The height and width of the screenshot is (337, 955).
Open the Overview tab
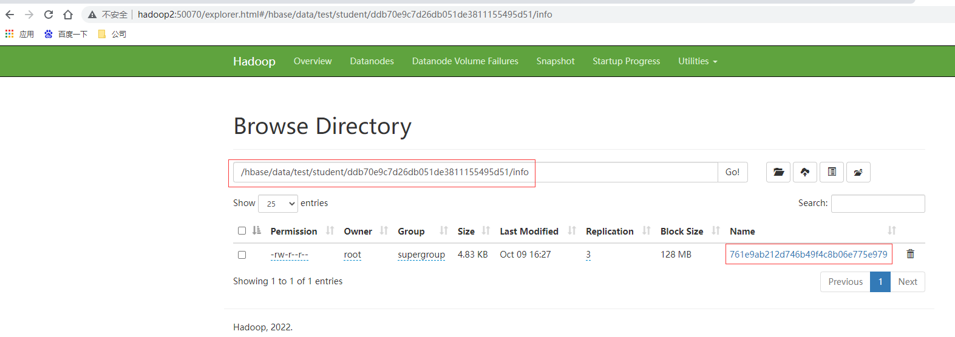[x=313, y=61]
